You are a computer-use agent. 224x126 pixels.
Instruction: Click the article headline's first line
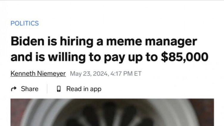coord(104,41)
